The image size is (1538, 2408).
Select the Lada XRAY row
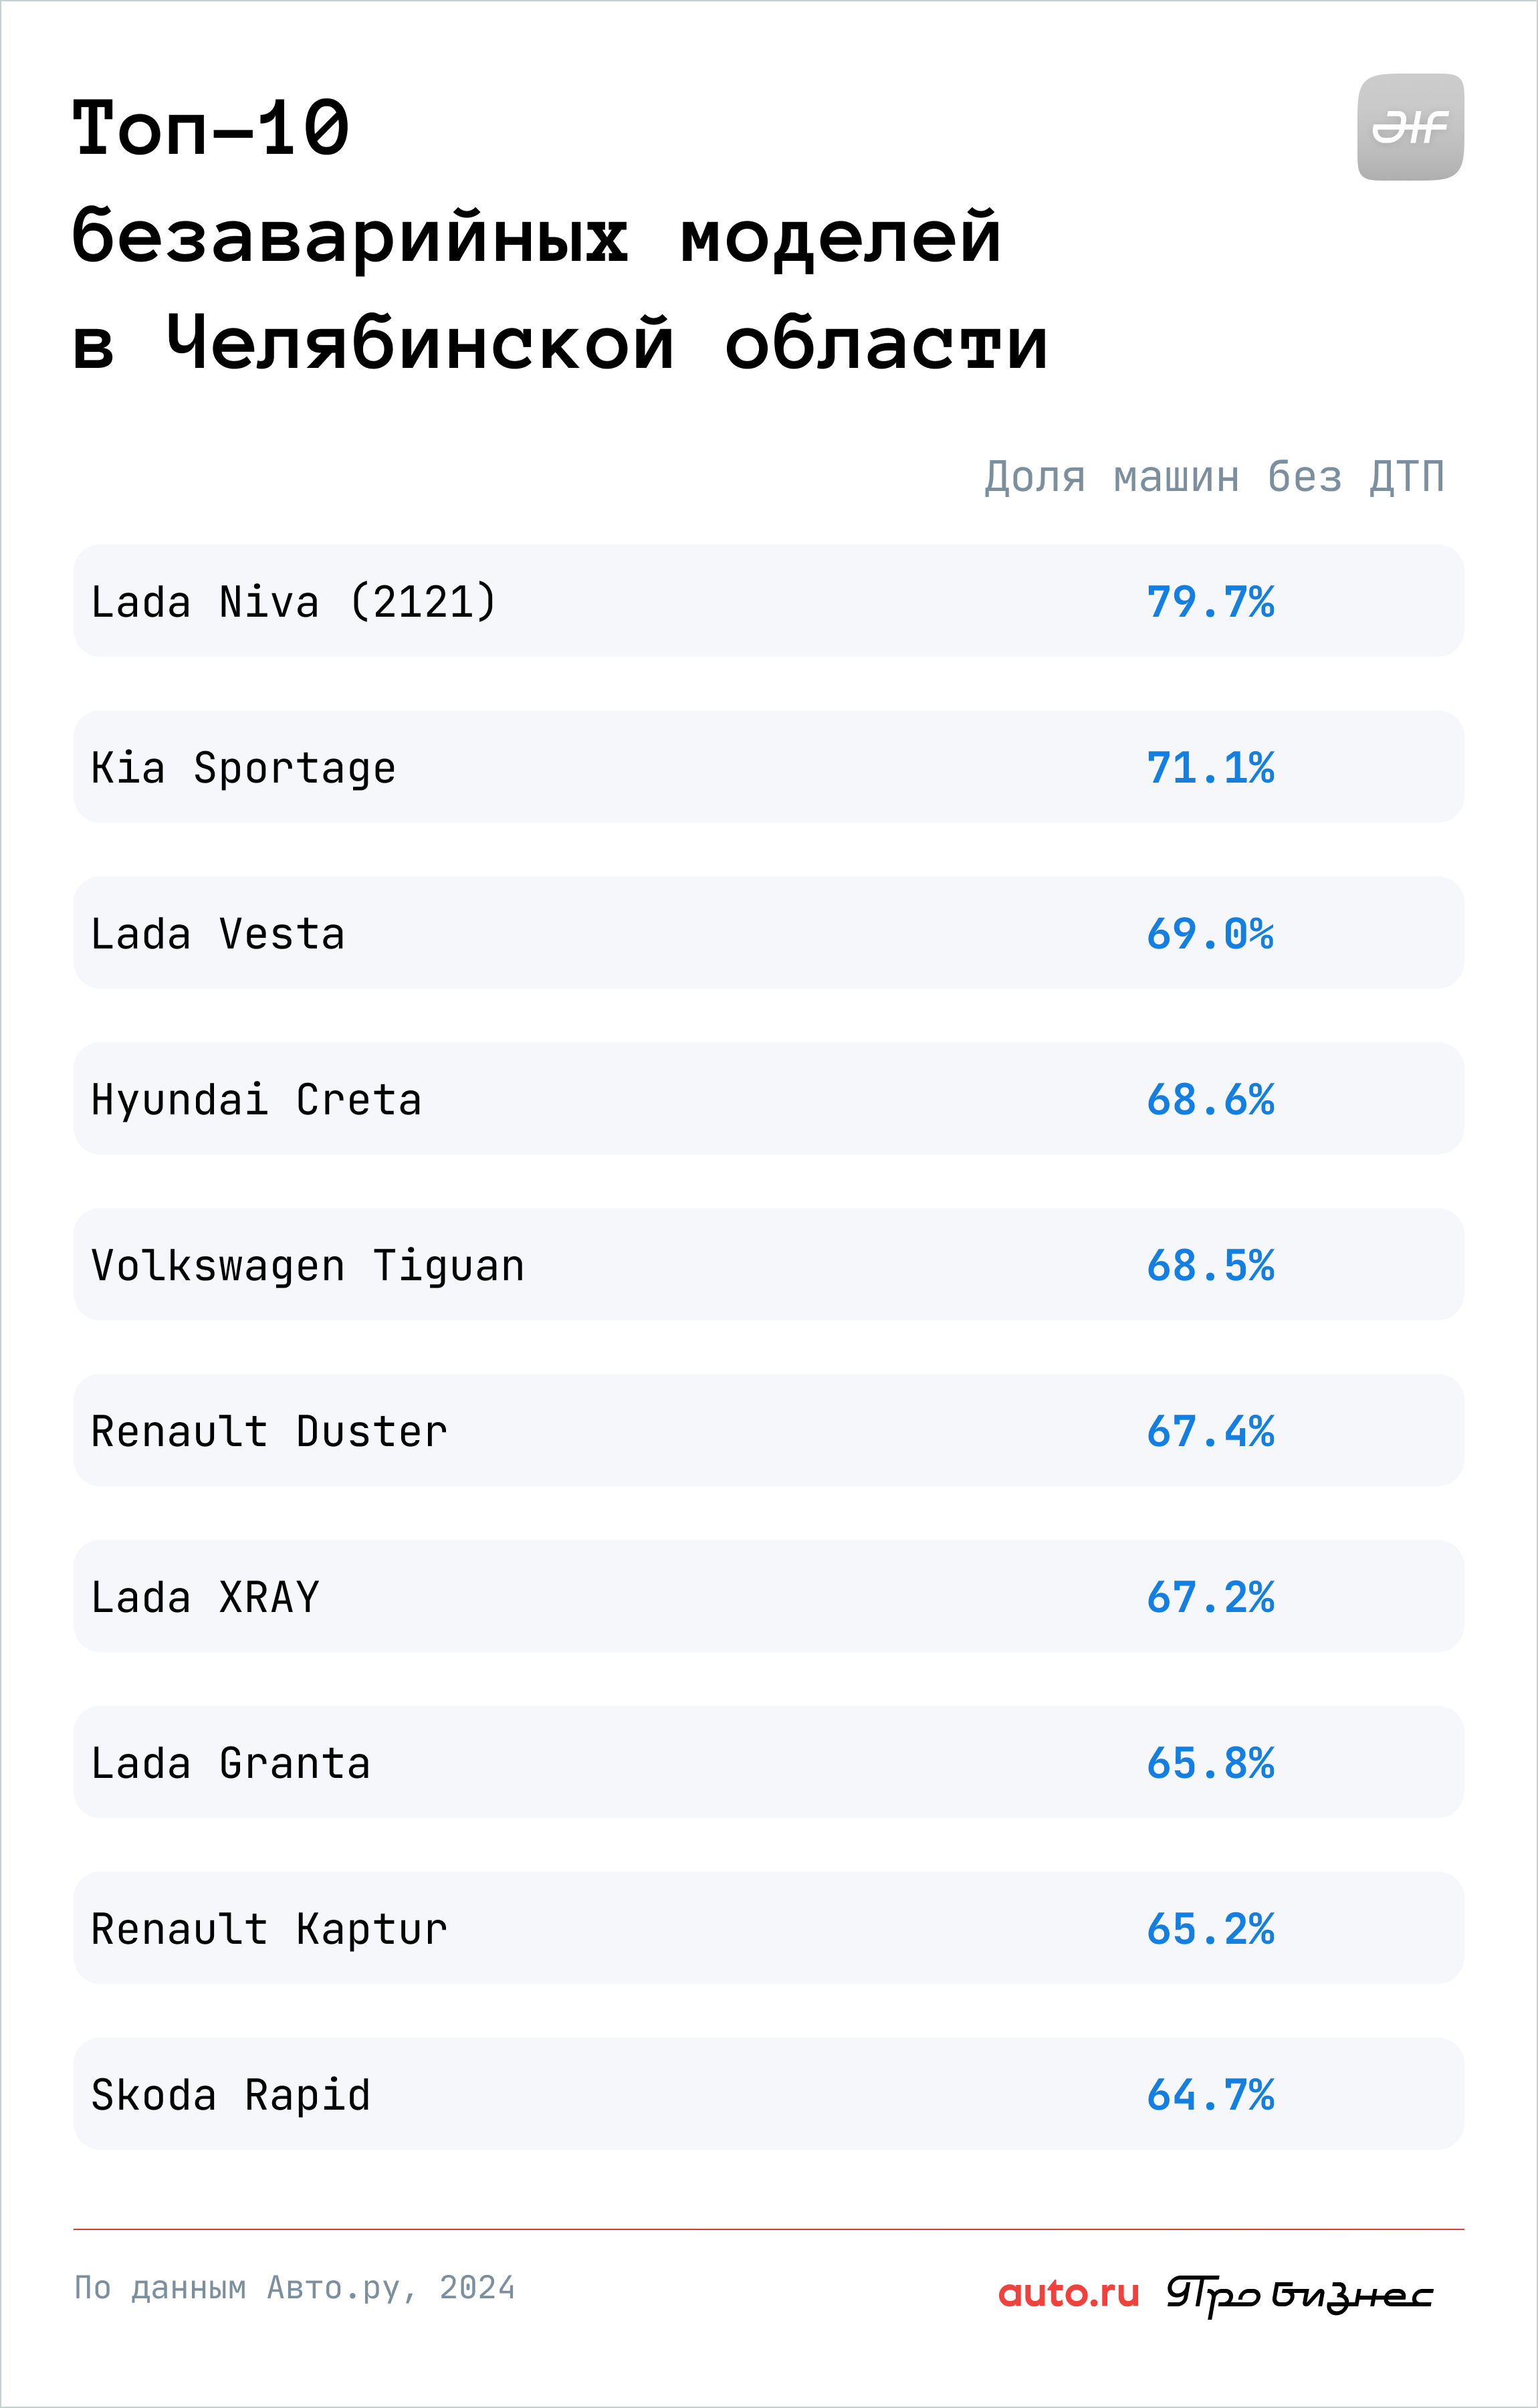768,1596
